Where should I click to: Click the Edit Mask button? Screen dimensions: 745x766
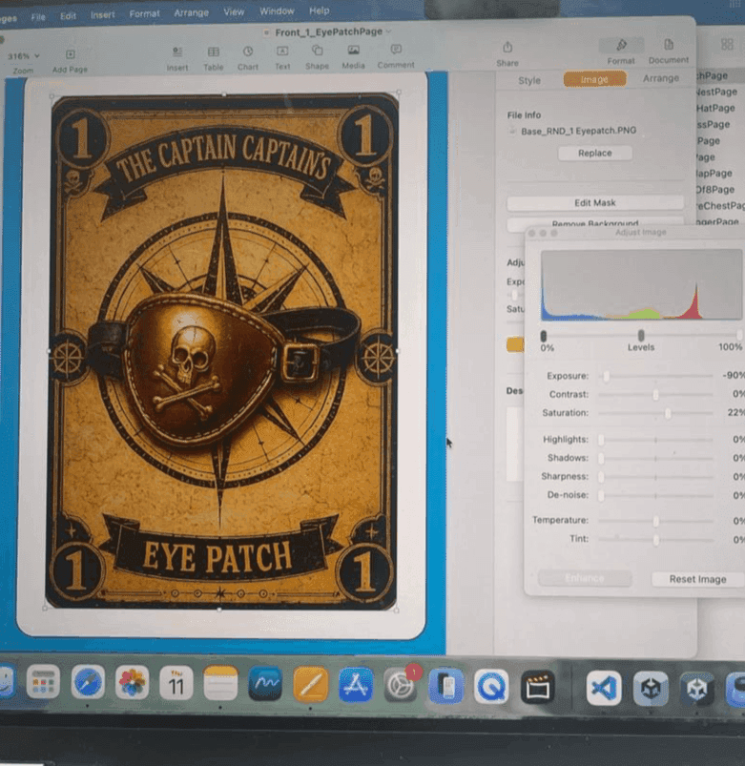pyautogui.click(x=594, y=203)
